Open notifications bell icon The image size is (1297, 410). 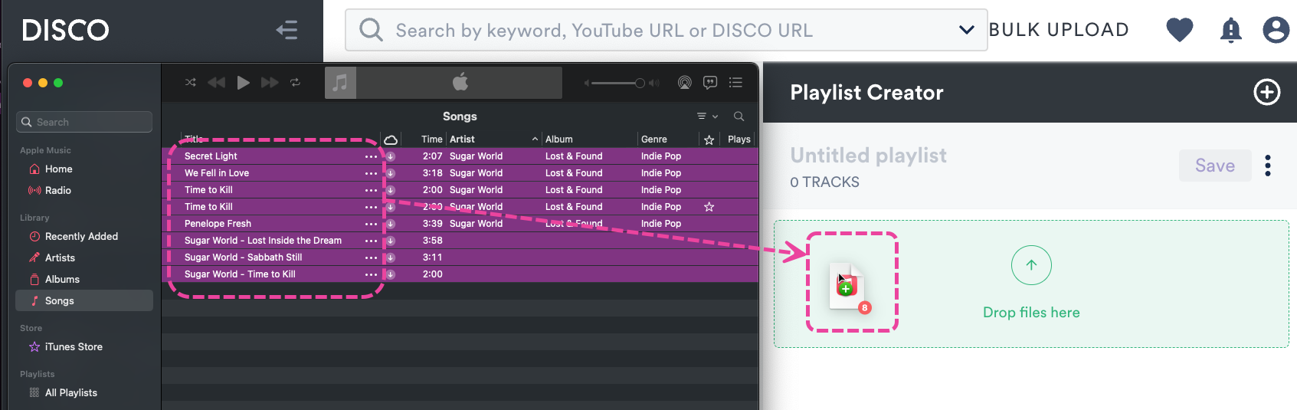1230,30
